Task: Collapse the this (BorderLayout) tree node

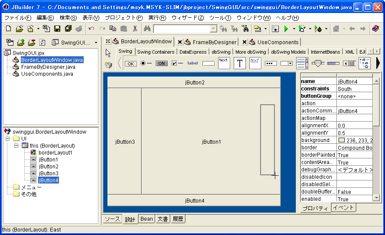Action: tap(16, 146)
